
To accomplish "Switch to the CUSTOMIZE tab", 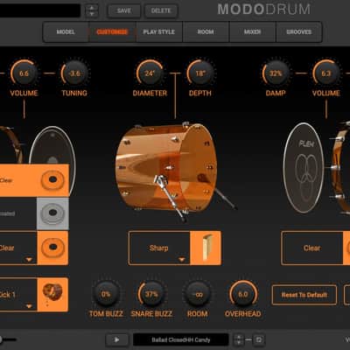I will coord(112,32).
